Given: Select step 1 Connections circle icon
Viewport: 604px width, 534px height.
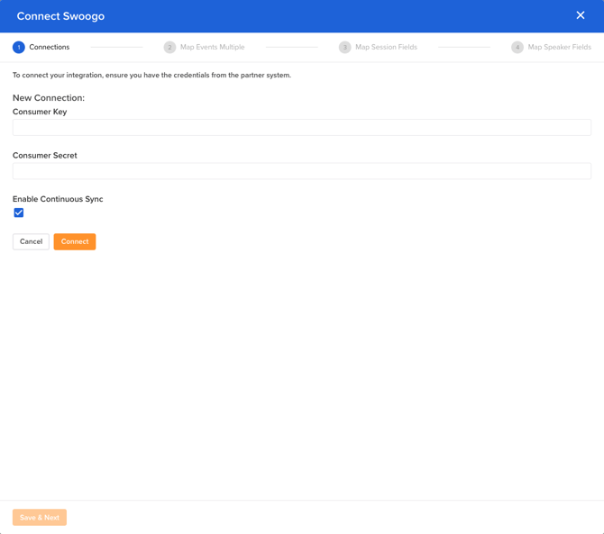Looking at the screenshot, I should pos(19,48).
